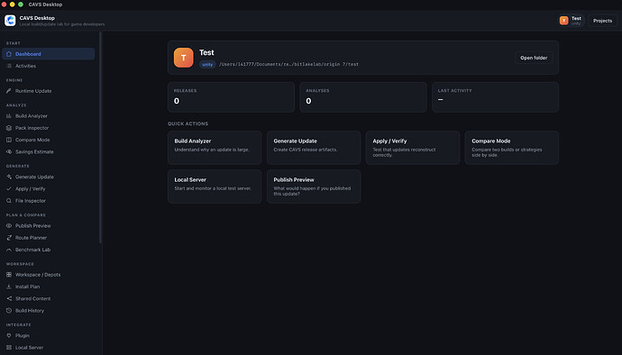Click the Publish Preview eye icon
The width and height of the screenshot is (622, 355).
[9, 225]
